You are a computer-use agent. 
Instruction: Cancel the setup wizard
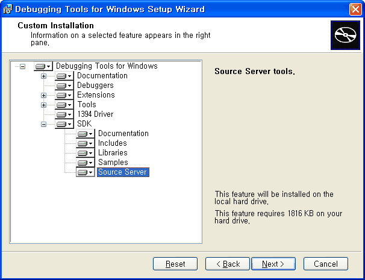pos(326,264)
